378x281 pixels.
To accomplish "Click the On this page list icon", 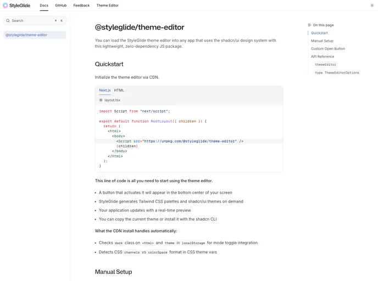I will [x=309, y=25].
